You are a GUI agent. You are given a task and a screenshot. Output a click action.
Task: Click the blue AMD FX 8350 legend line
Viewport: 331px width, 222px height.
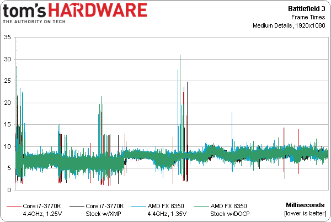click(x=138, y=206)
